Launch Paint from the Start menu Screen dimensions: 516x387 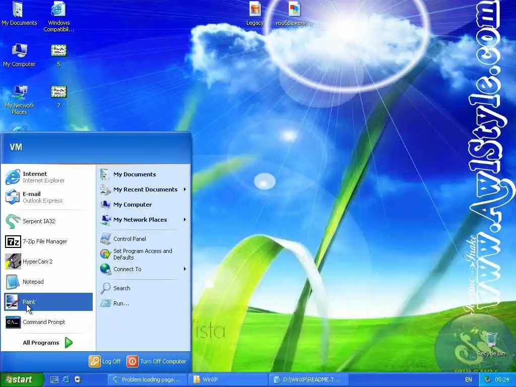(48, 302)
